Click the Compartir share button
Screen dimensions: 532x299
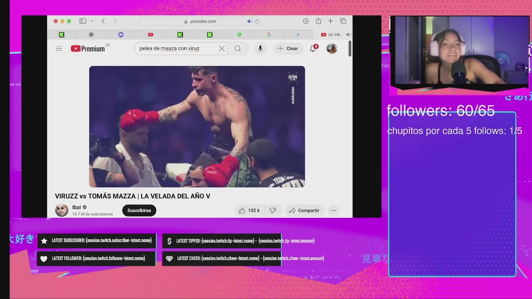[x=304, y=211]
